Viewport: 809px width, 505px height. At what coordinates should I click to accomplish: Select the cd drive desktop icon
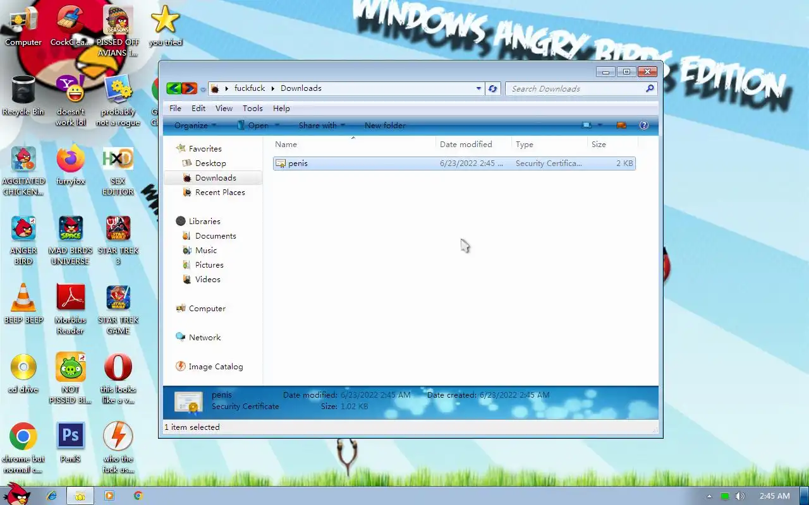23,374
